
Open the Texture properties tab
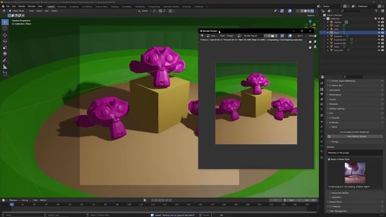(x=321, y=158)
